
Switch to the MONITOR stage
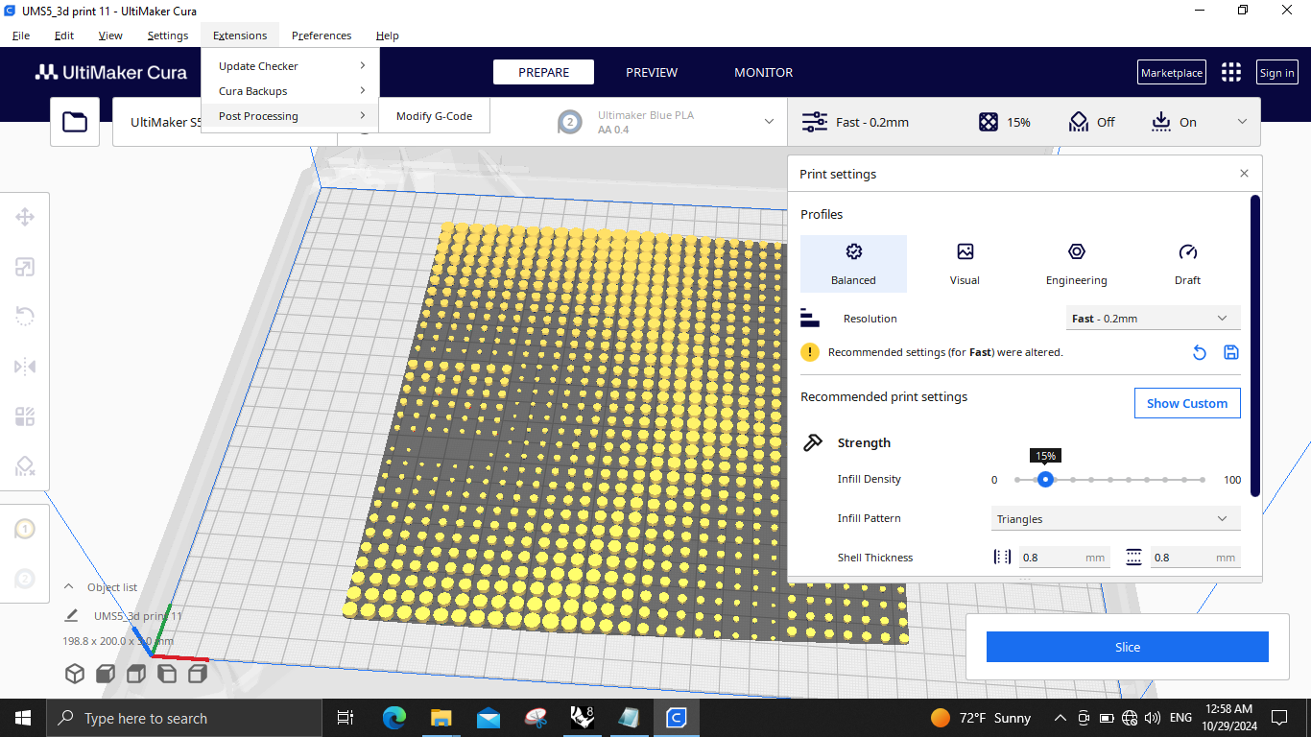[764, 73]
